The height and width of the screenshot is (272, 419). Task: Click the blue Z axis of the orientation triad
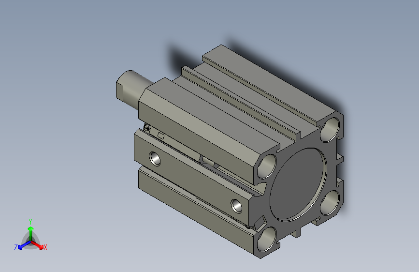click(24, 245)
